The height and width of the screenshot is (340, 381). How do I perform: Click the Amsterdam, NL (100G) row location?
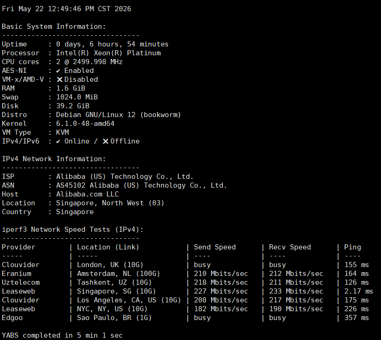119,274
